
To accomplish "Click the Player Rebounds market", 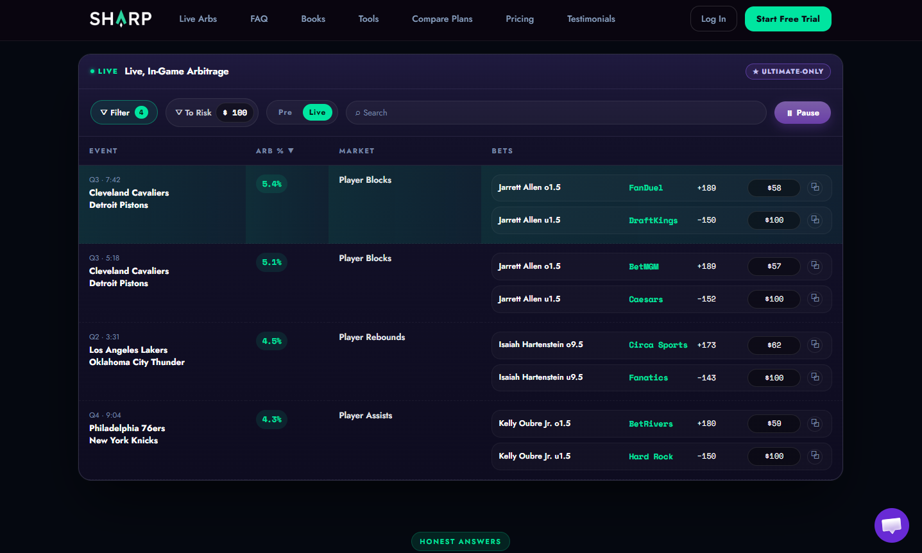I will tap(372, 337).
